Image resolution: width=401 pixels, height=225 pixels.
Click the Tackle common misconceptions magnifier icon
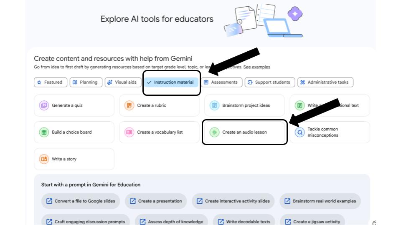pos(300,132)
